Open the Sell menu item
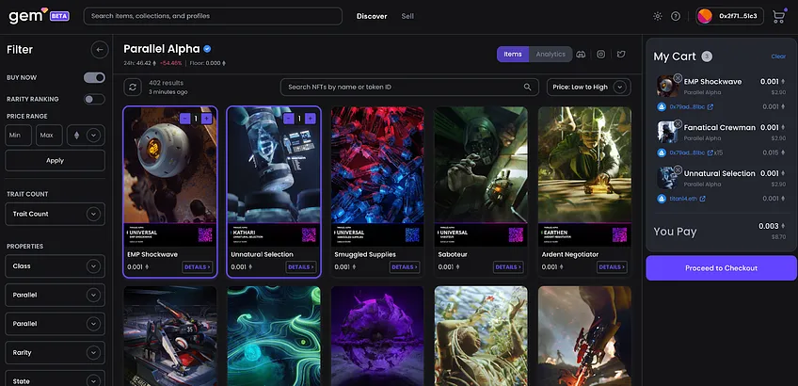Screen dimensions: 798x386 pos(407,16)
